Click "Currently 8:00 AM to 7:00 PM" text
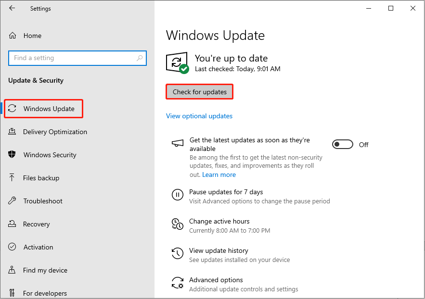 point(230,231)
